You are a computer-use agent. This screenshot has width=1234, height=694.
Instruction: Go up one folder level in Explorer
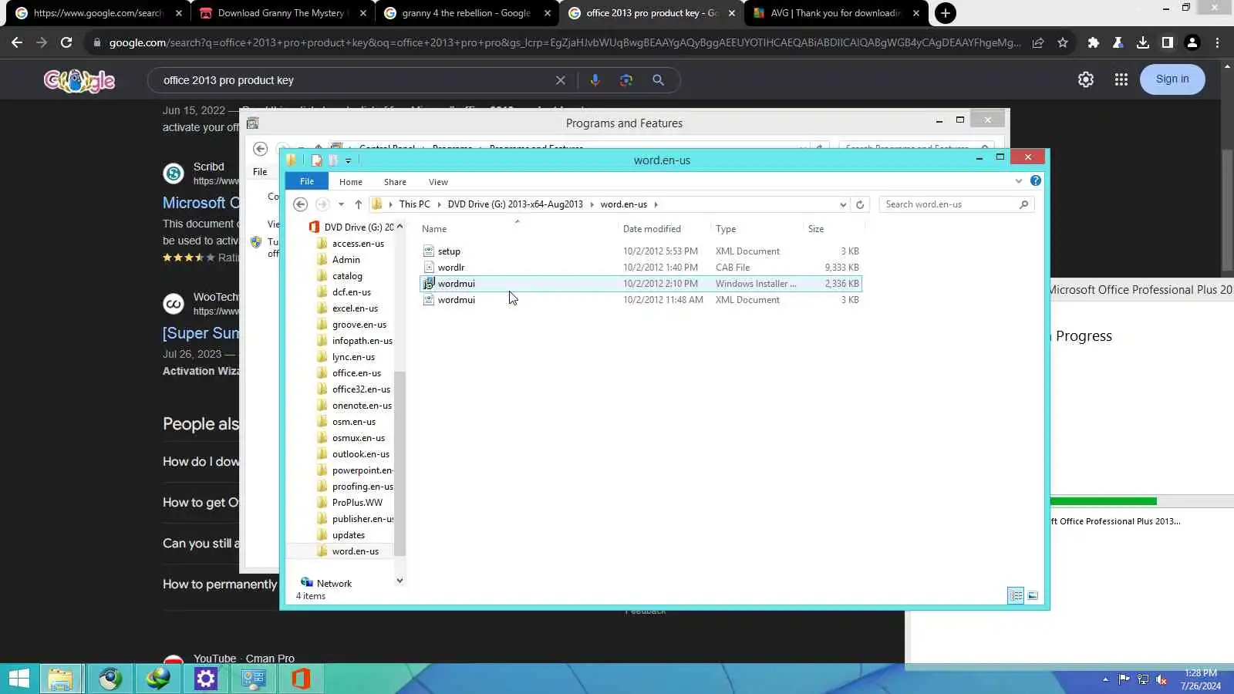click(359, 204)
